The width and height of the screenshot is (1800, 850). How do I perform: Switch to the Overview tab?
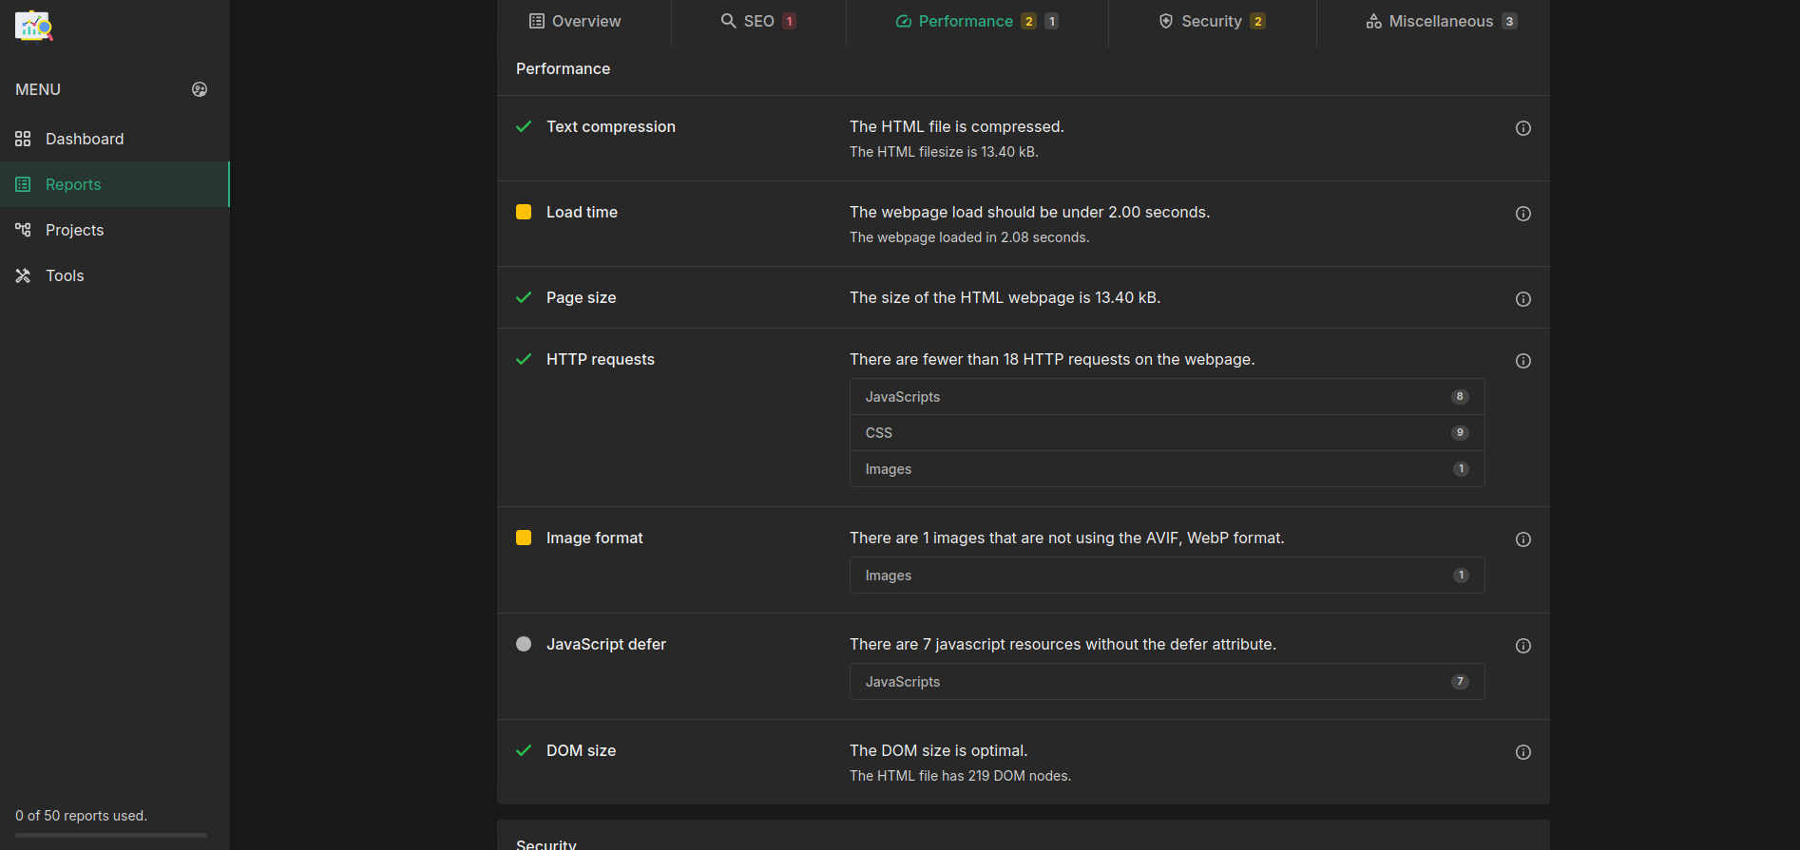pyautogui.click(x=575, y=21)
